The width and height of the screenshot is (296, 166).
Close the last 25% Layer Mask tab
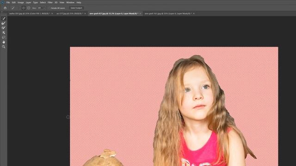point(194,13)
